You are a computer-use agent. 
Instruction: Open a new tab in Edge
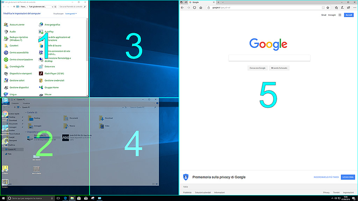point(219,2)
